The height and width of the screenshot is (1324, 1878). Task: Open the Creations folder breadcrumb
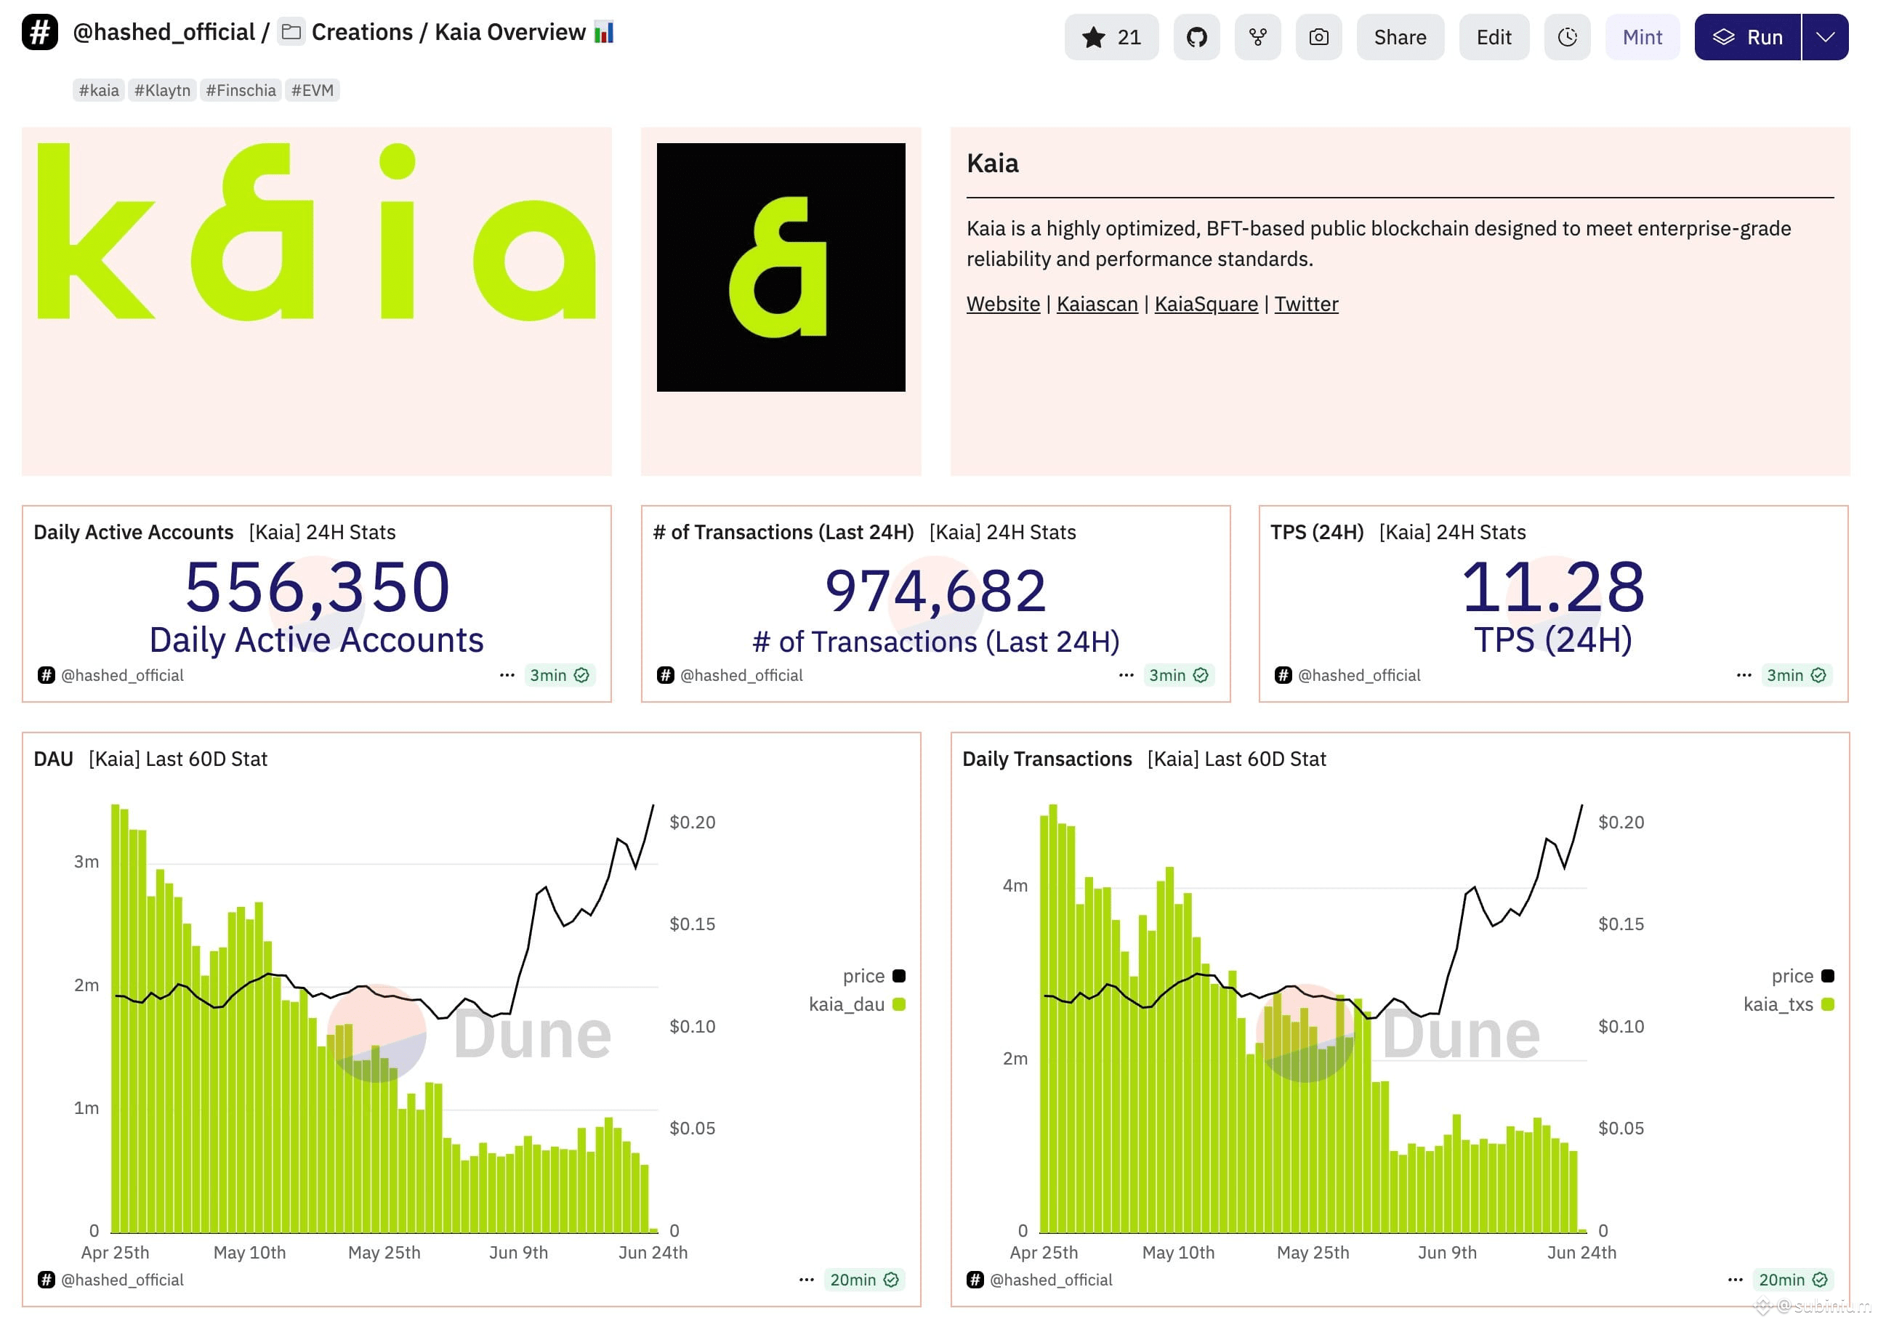tap(363, 32)
